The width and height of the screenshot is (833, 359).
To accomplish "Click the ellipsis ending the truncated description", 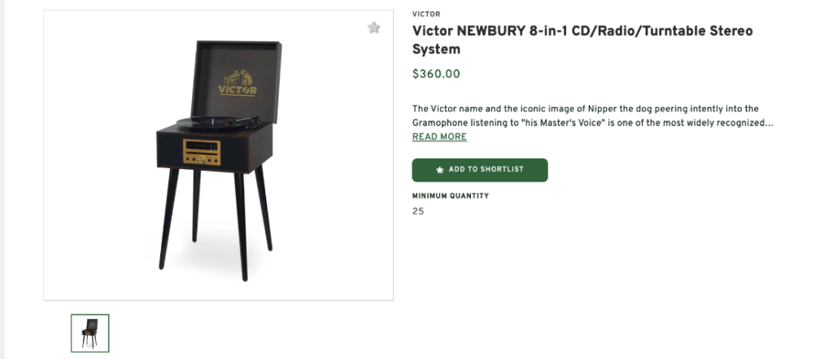I will tap(768, 123).
